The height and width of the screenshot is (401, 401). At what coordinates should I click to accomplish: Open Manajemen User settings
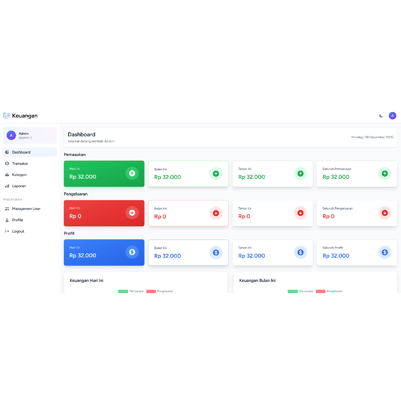(x=30, y=209)
